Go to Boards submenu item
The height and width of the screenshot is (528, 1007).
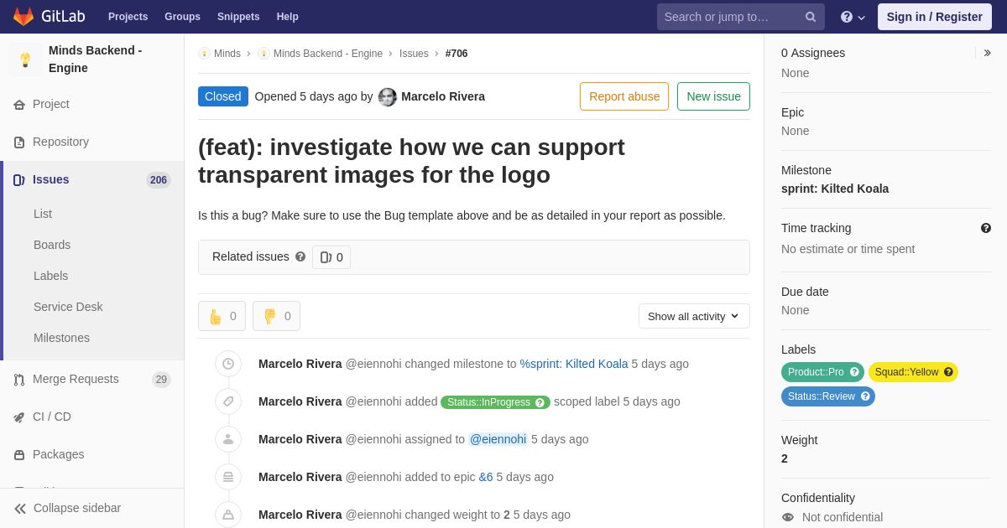point(52,245)
